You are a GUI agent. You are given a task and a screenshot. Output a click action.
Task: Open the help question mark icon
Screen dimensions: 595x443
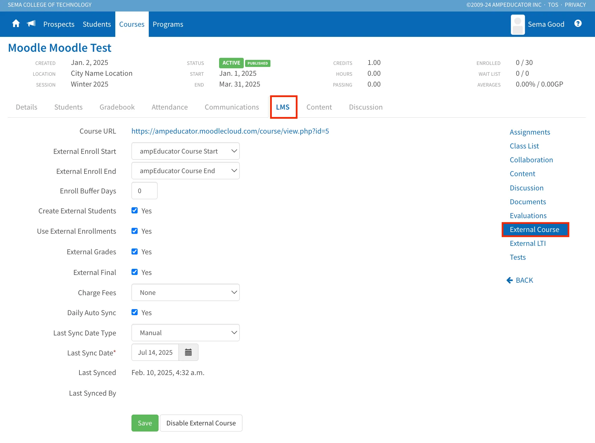578,23
